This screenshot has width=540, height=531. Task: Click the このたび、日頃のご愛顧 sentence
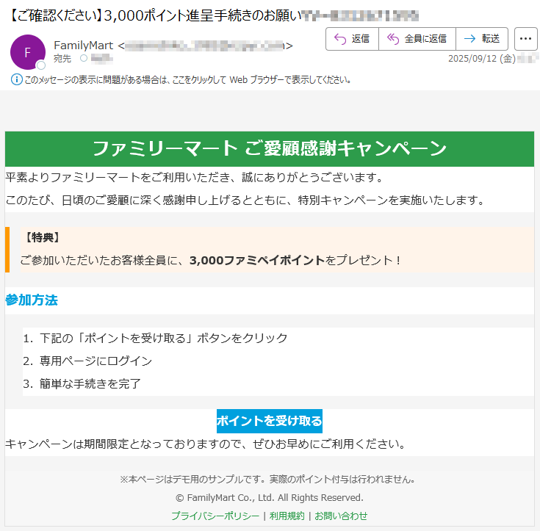click(245, 200)
